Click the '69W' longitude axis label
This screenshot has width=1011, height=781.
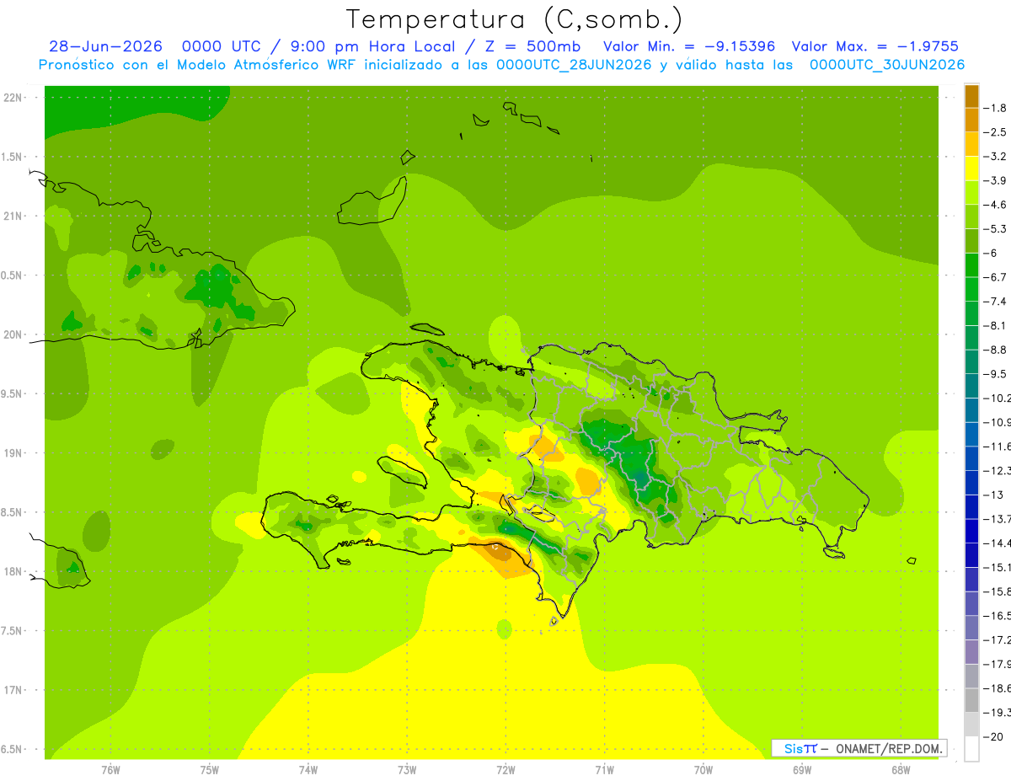tap(802, 770)
